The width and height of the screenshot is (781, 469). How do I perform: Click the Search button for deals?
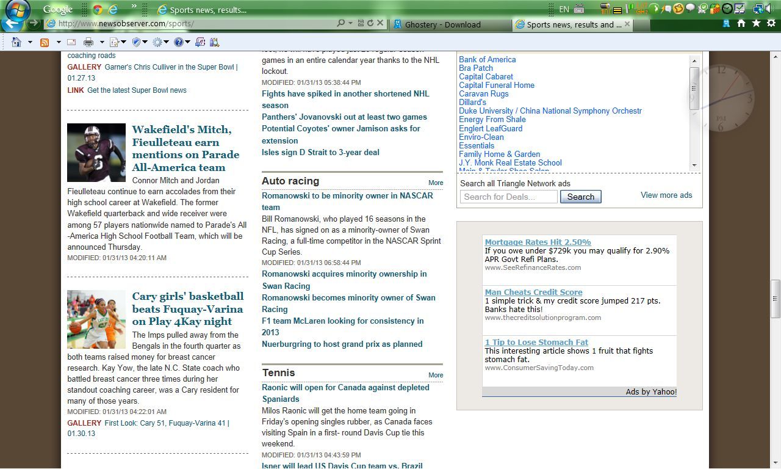(x=580, y=197)
